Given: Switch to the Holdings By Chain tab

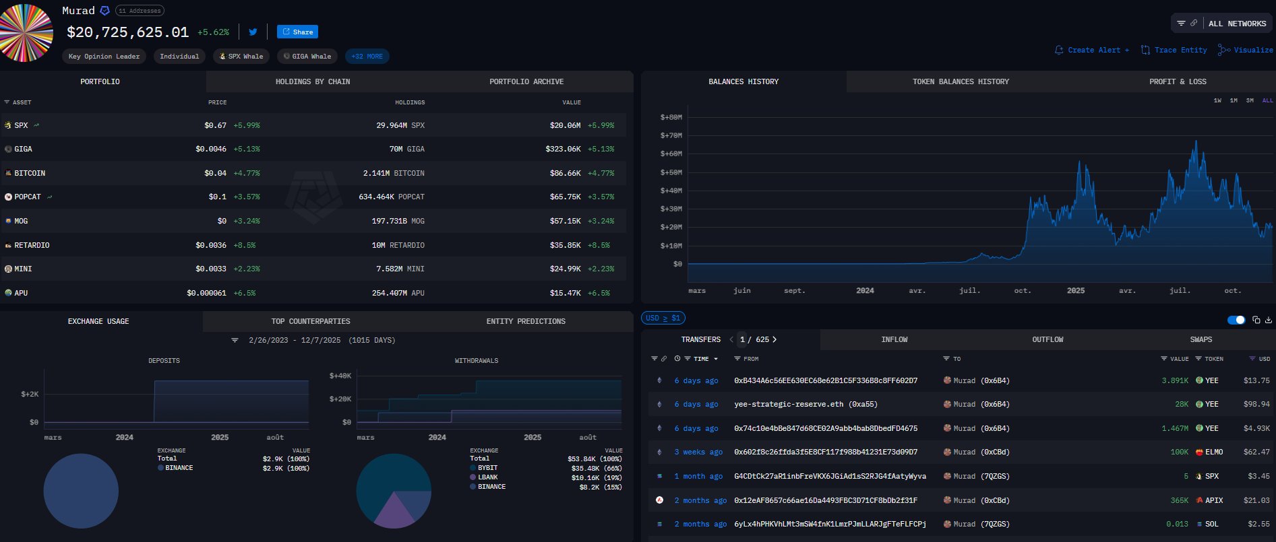Looking at the screenshot, I should tap(312, 81).
